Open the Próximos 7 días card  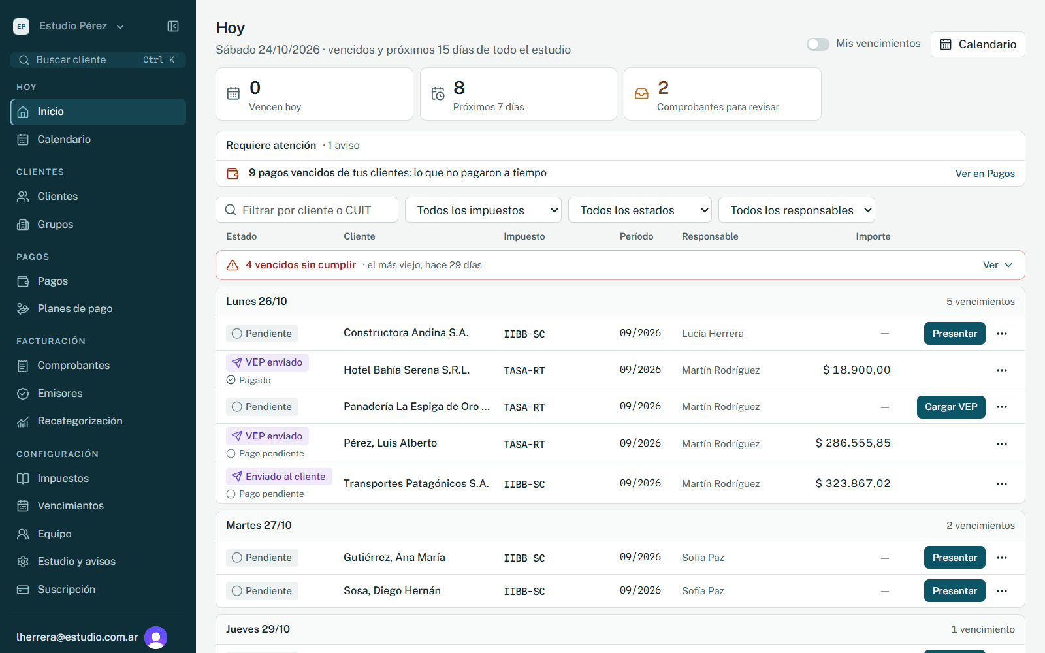click(519, 94)
